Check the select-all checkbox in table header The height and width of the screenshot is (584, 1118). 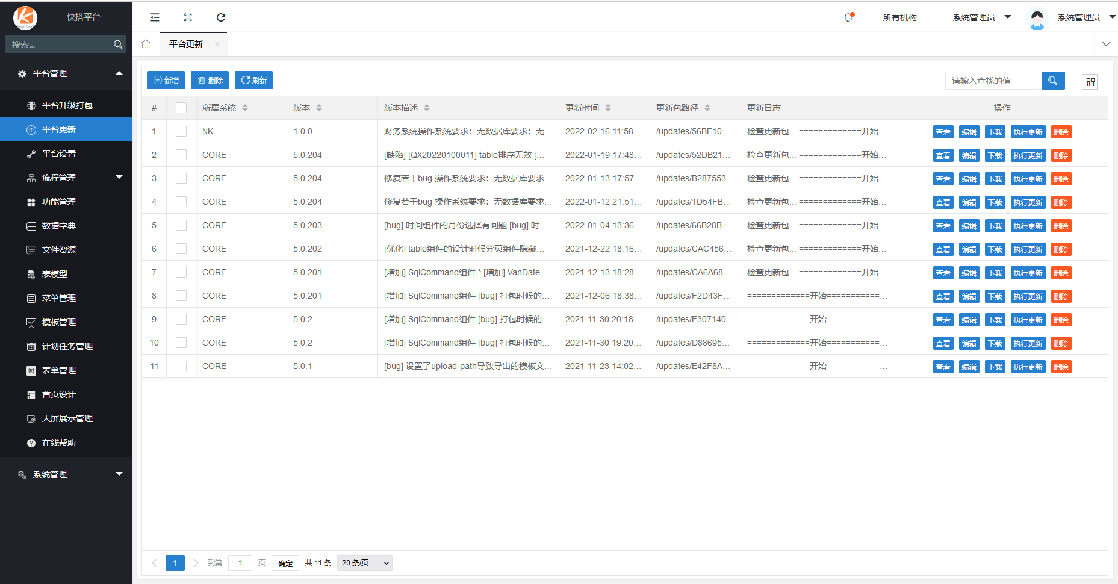click(x=181, y=108)
